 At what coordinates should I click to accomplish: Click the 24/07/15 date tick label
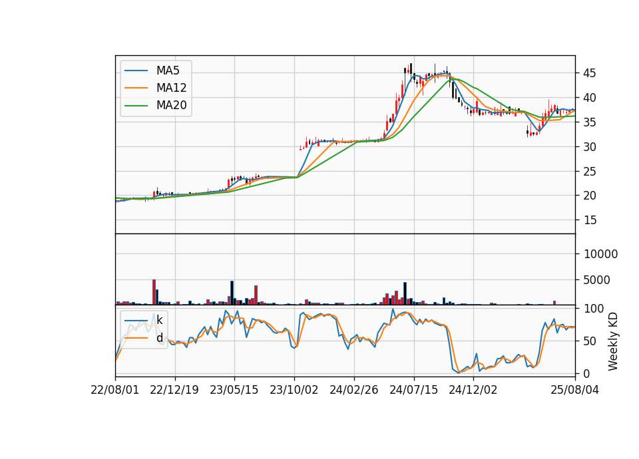[x=413, y=390]
